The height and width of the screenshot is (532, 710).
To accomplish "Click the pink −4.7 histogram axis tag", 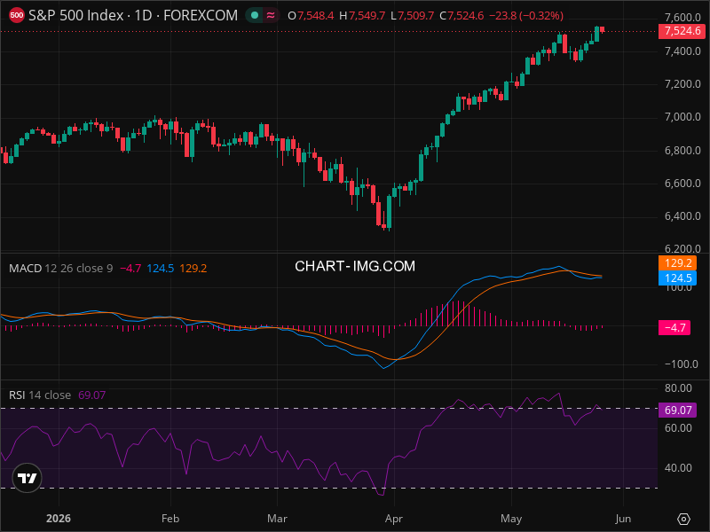I will click(x=674, y=327).
